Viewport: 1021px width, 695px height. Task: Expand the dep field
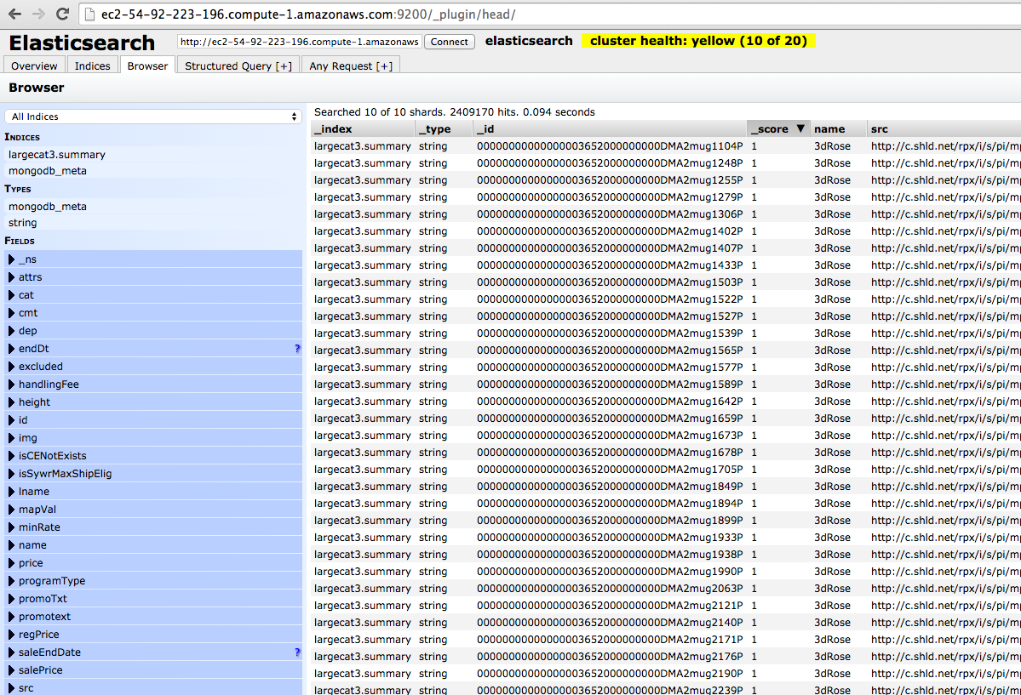tap(11, 331)
